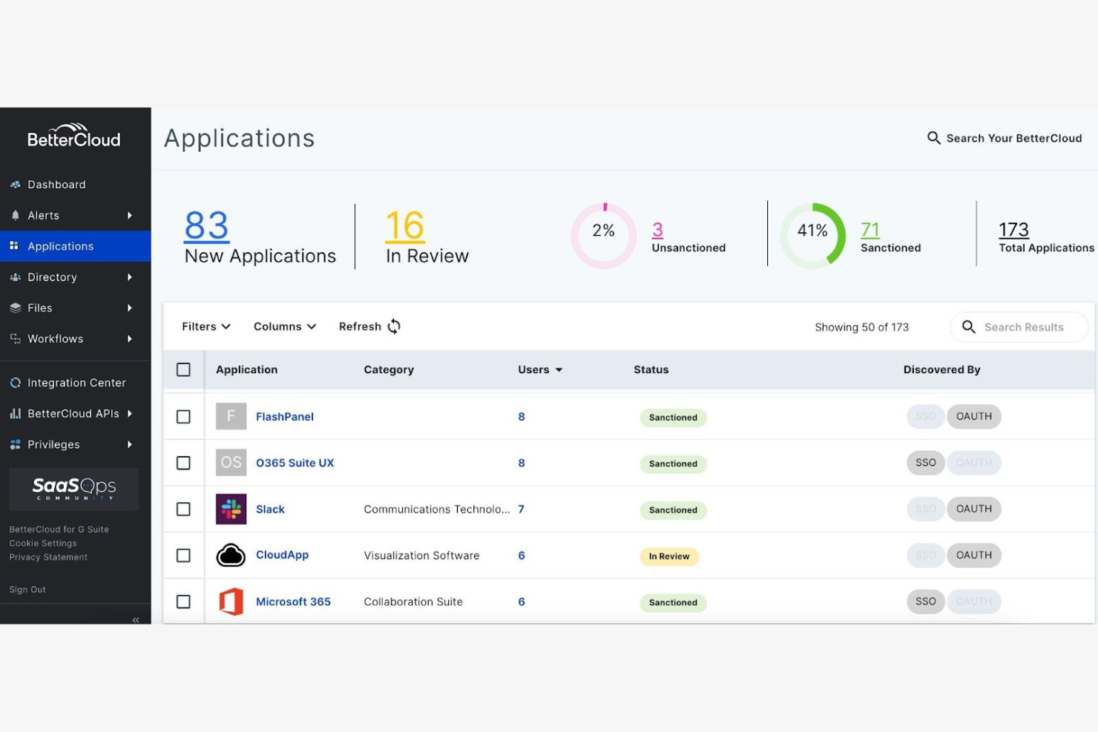This screenshot has width=1098, height=732.
Task: Click the FlashPanel gray F icon
Action: (231, 417)
